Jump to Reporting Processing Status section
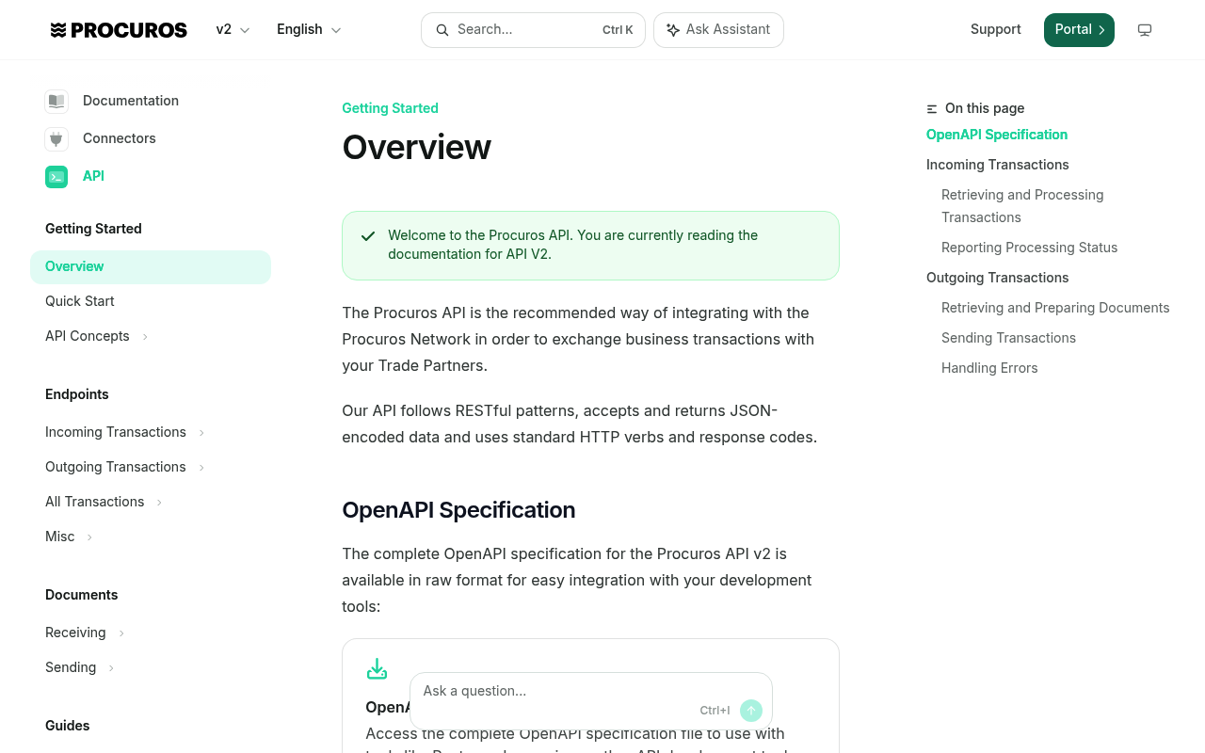Viewport: 1205px width, 753px height. pos(1030,248)
